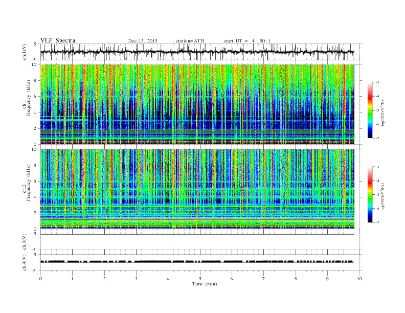405x313 pixels.
Task: Click the time axis tick label '3'
Action: [136, 279]
